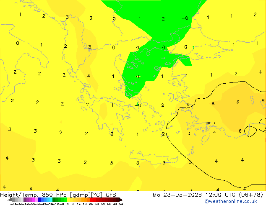The width and height of the screenshot is (266, 205).
Task: Open the weatheronline.co.uk copyright link
Action: point(231,201)
